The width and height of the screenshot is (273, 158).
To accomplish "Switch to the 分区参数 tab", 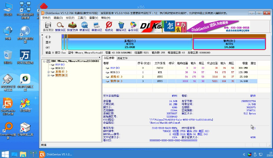I will tap(109, 58).
